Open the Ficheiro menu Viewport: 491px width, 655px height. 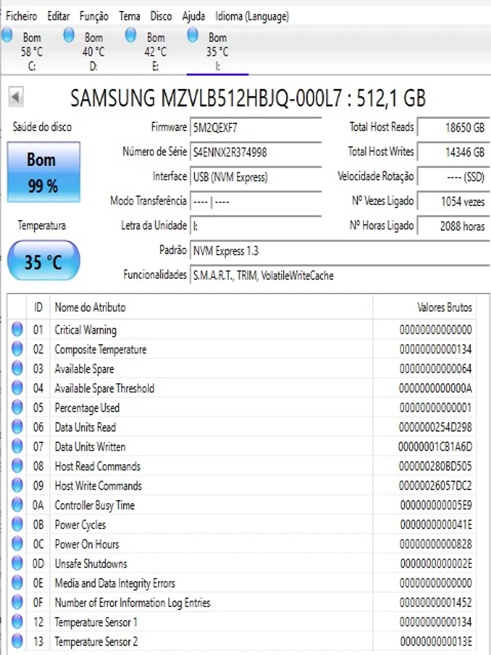tap(21, 16)
